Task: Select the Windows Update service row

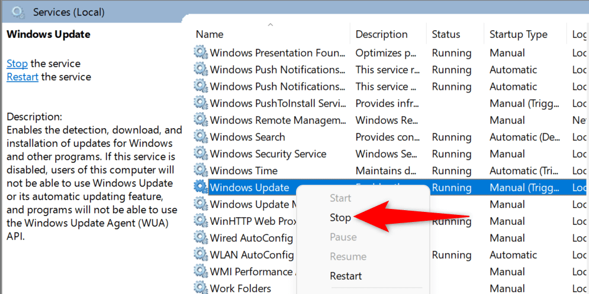Action: tap(249, 188)
